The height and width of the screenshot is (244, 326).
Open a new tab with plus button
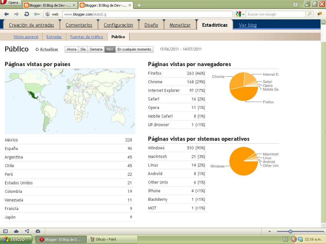click(139, 5)
